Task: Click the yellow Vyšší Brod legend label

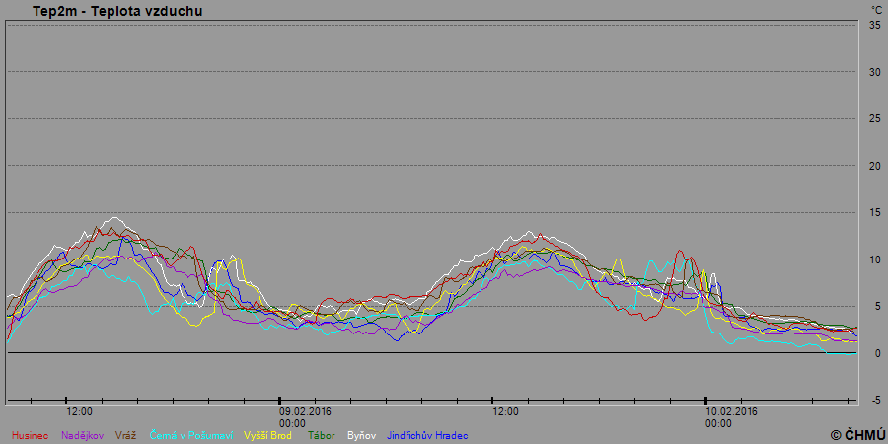Action: 267,435
